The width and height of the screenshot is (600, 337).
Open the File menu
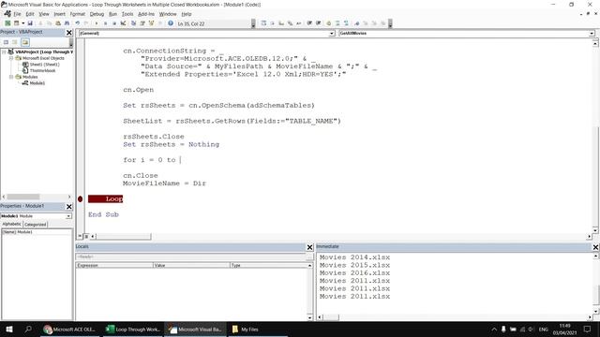(17, 14)
